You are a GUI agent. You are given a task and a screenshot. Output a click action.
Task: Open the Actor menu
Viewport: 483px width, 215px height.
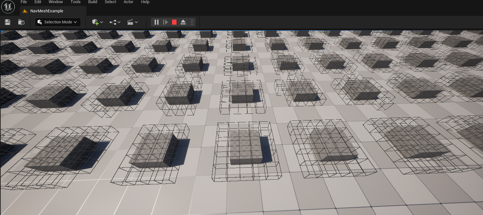pos(128,2)
